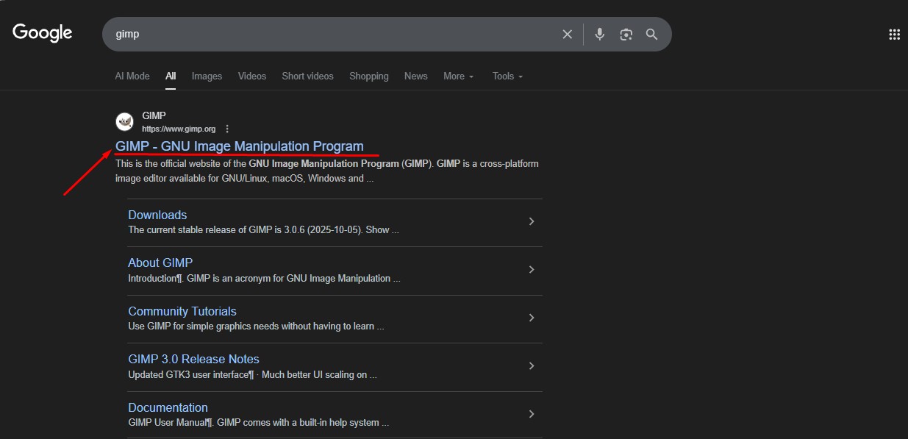908x439 pixels.
Task: Open the Shopping tab
Action: click(369, 76)
